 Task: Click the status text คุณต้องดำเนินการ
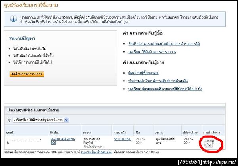(x=165, y=141)
